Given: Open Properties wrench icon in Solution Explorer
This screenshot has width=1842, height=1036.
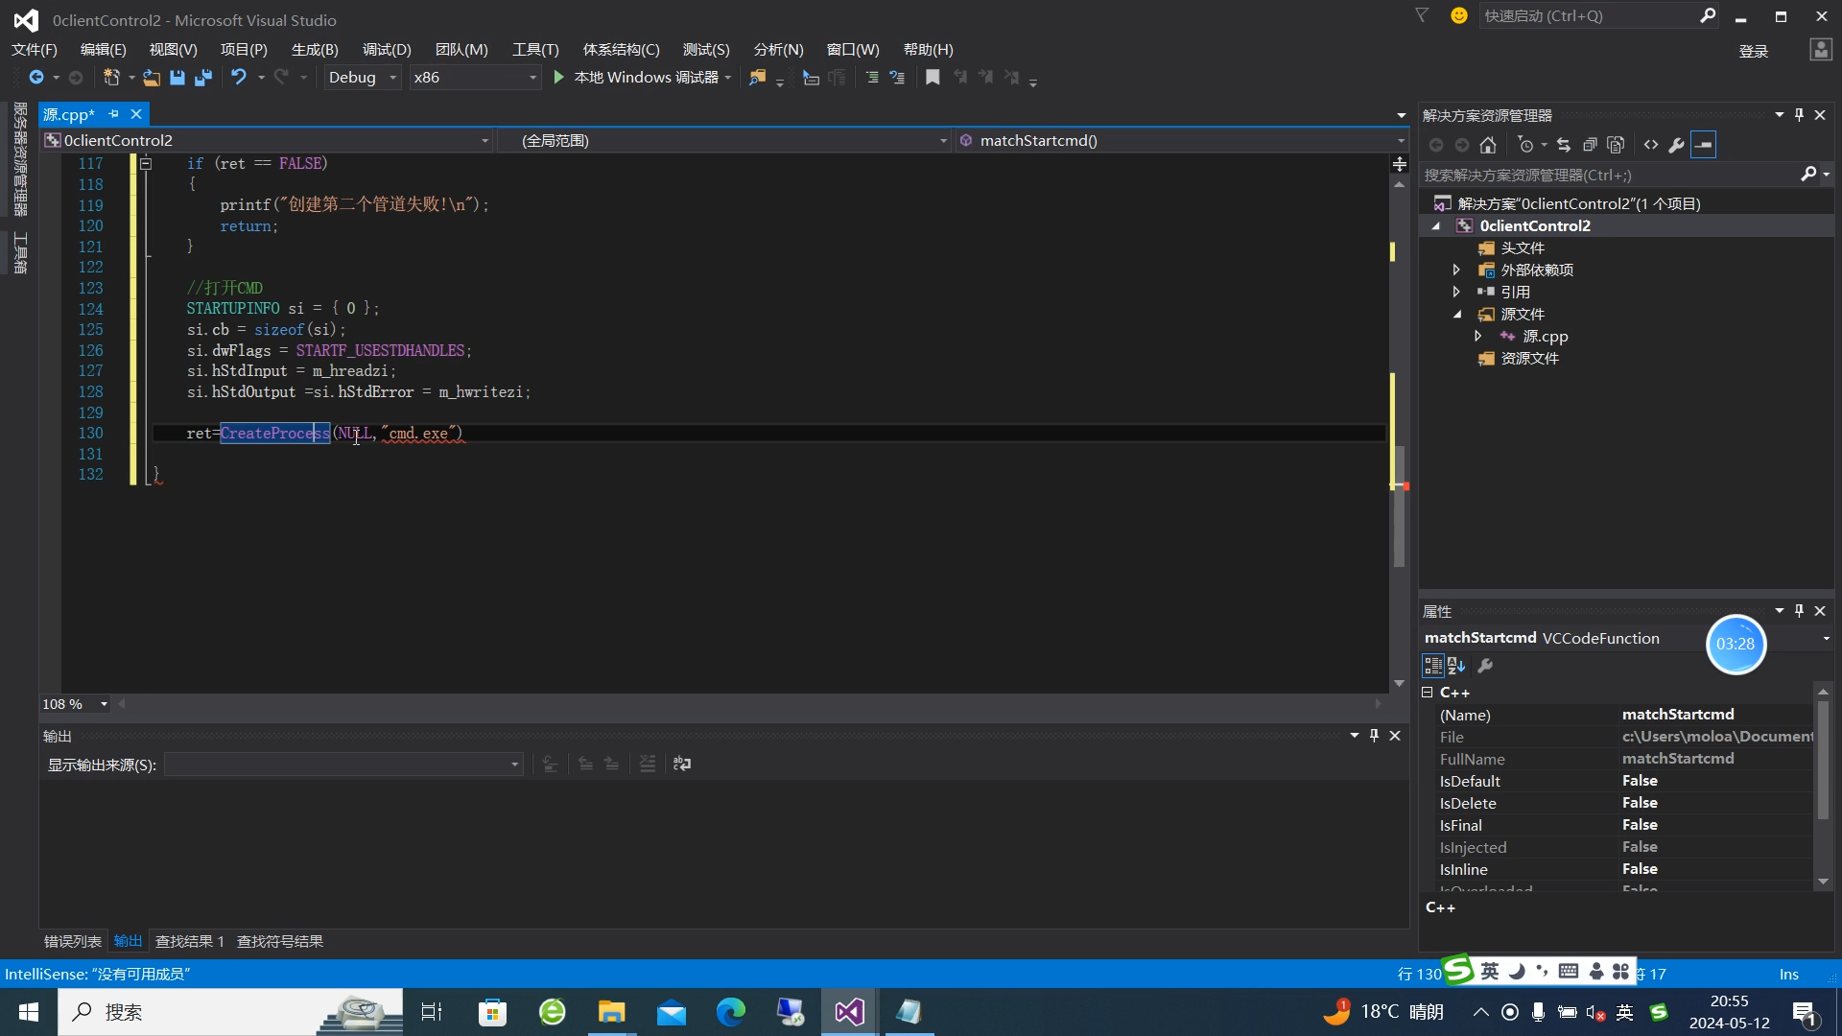Looking at the screenshot, I should (x=1676, y=146).
